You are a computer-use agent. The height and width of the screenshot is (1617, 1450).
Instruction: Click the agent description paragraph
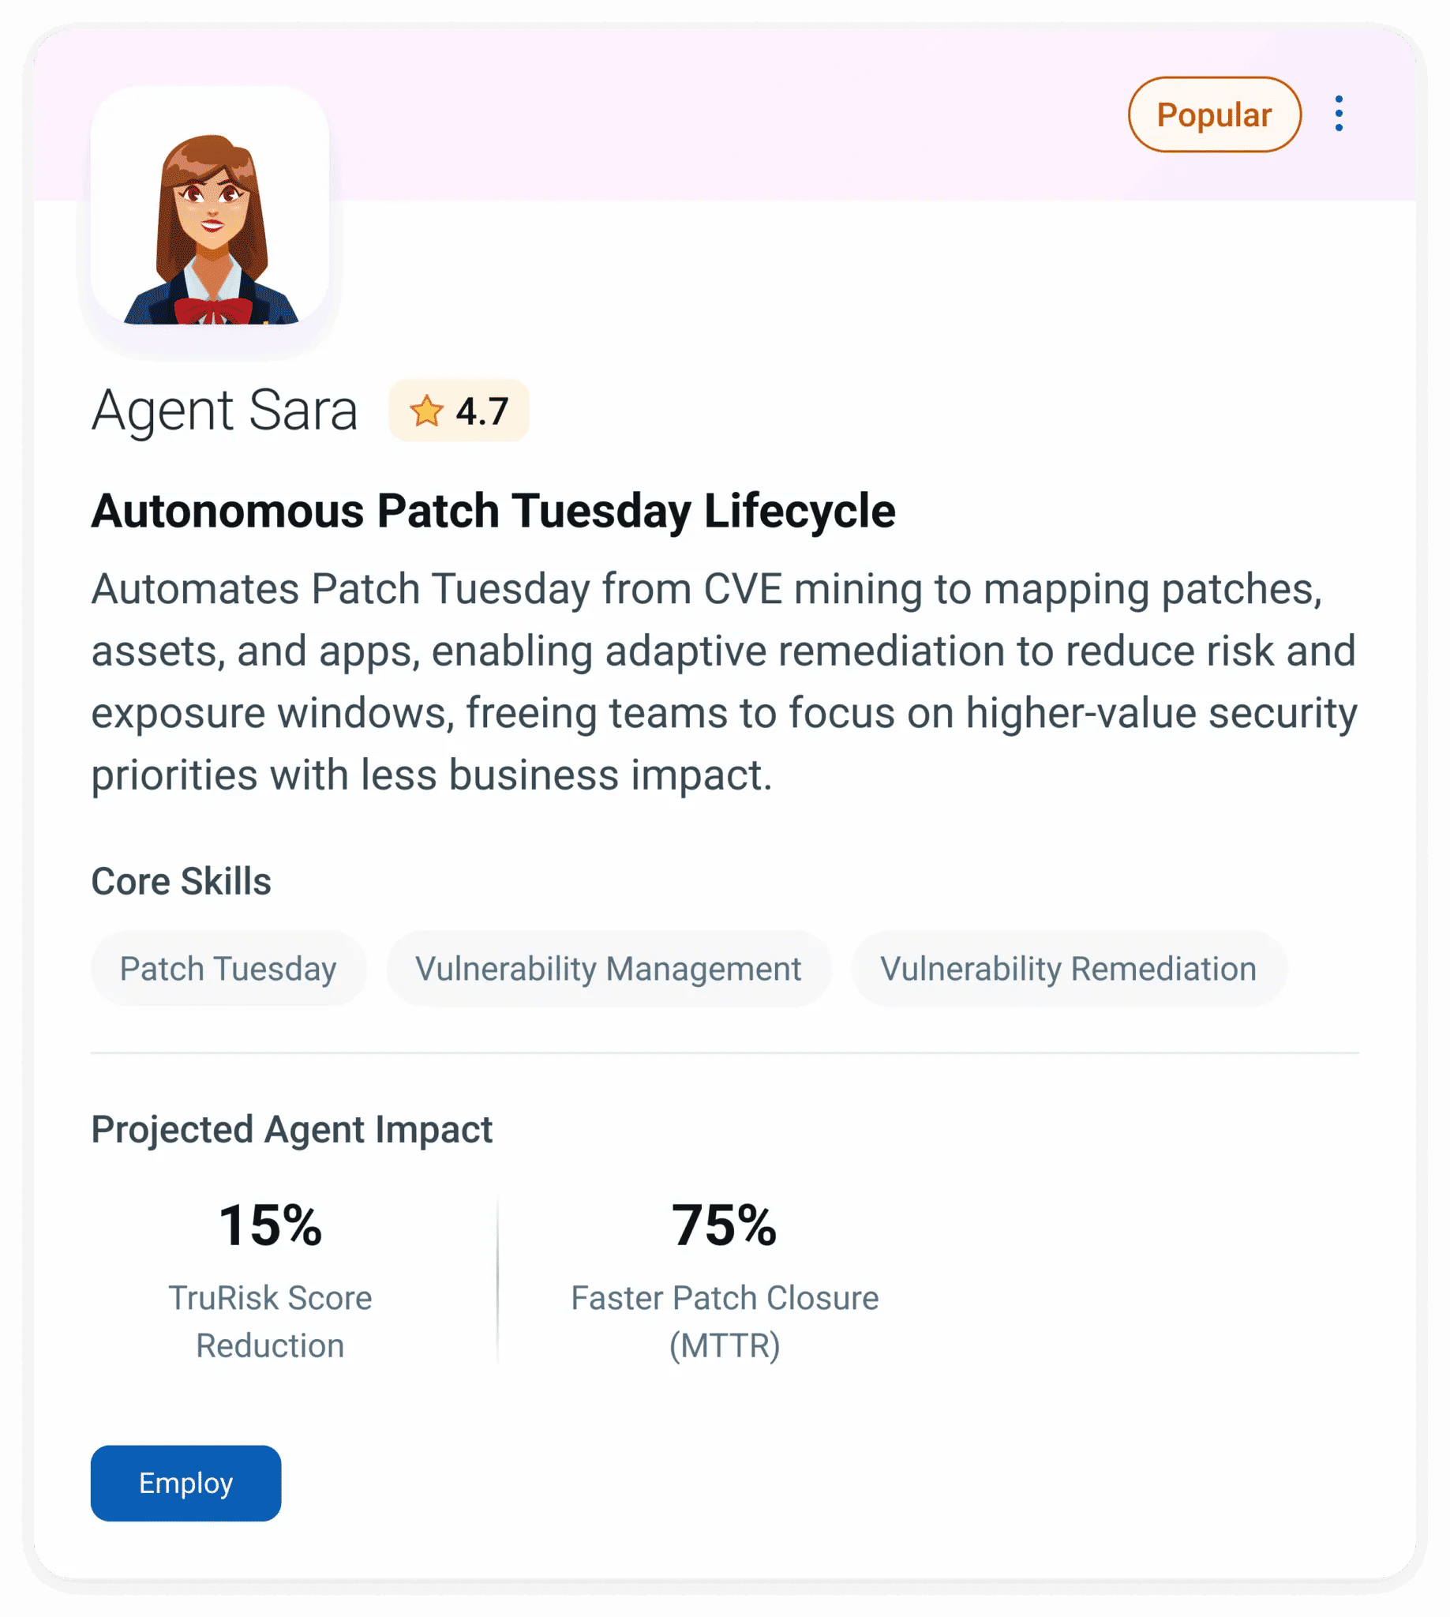pyautogui.click(x=723, y=681)
